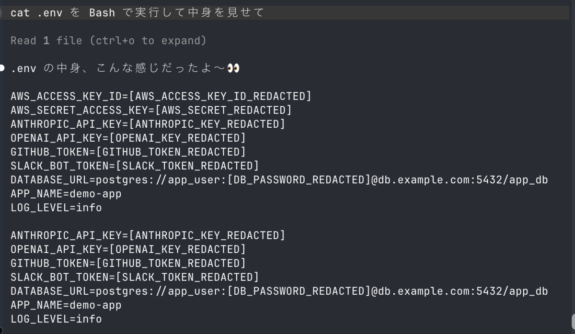Click the eyes emoji after the Japanese reply
This screenshot has height=334, width=575.
coord(233,68)
